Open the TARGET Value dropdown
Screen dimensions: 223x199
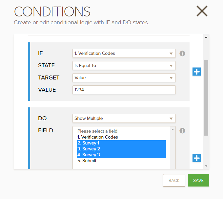point(124,77)
